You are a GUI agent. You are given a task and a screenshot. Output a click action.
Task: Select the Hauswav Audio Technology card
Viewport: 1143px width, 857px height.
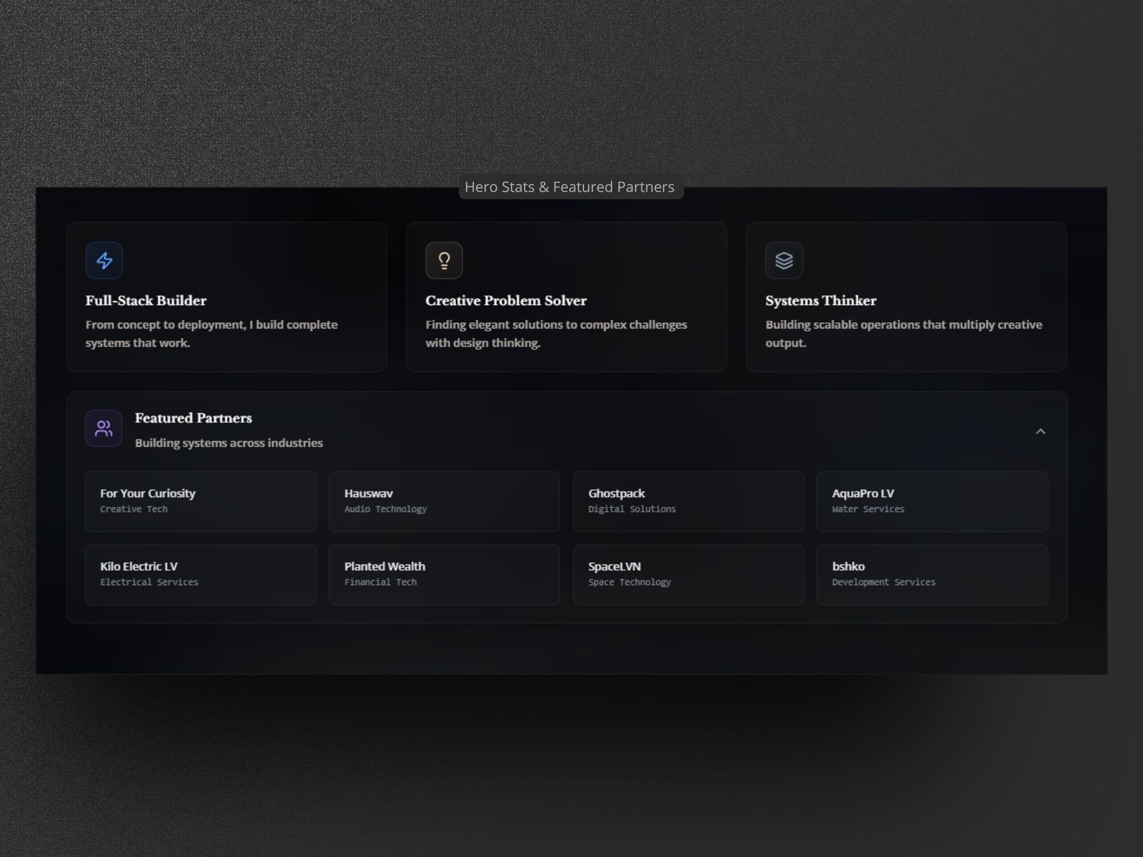pos(444,501)
